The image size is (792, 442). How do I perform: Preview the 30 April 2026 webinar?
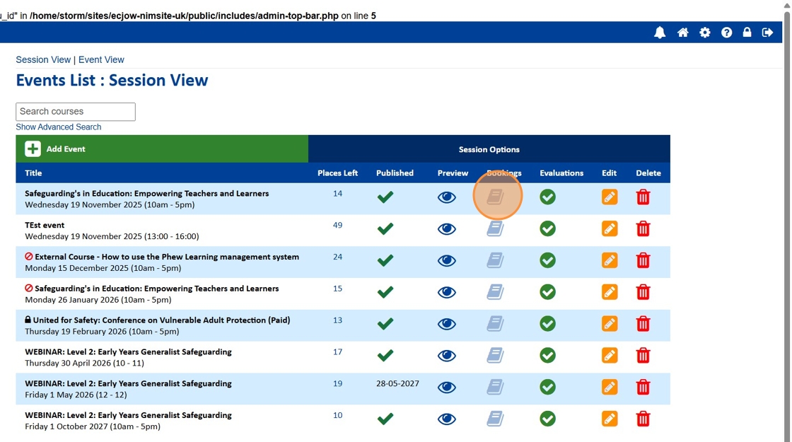[446, 356]
